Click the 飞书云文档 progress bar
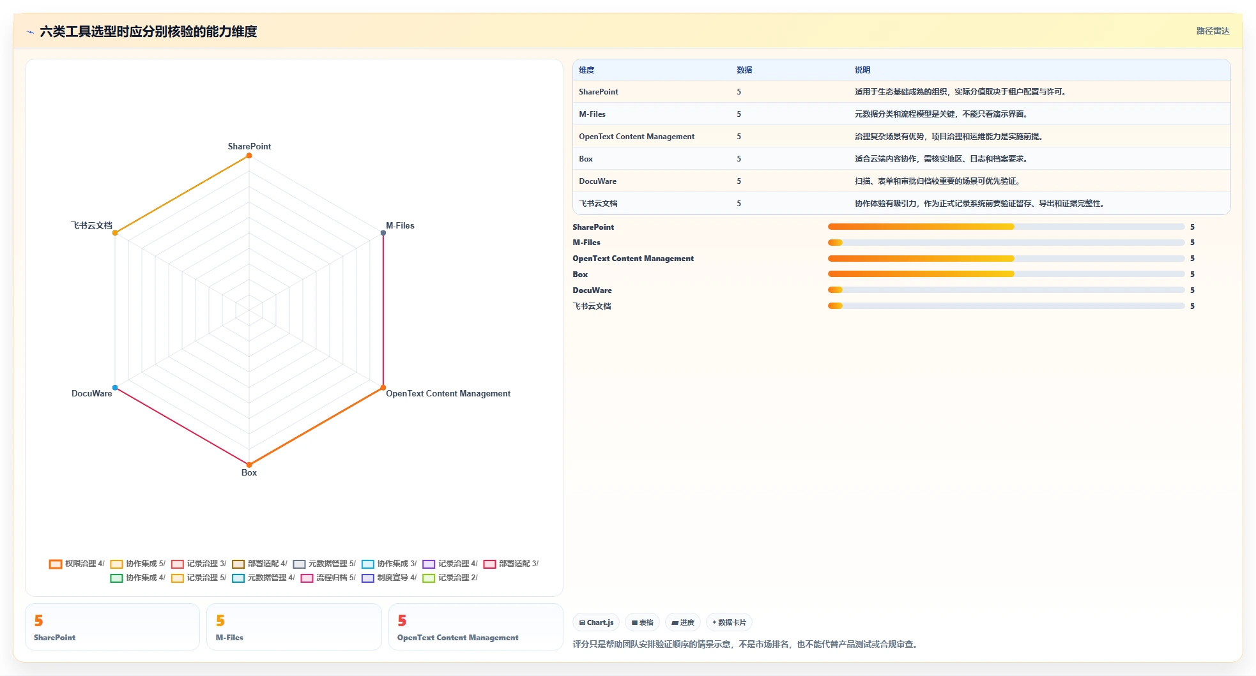 pos(1006,306)
